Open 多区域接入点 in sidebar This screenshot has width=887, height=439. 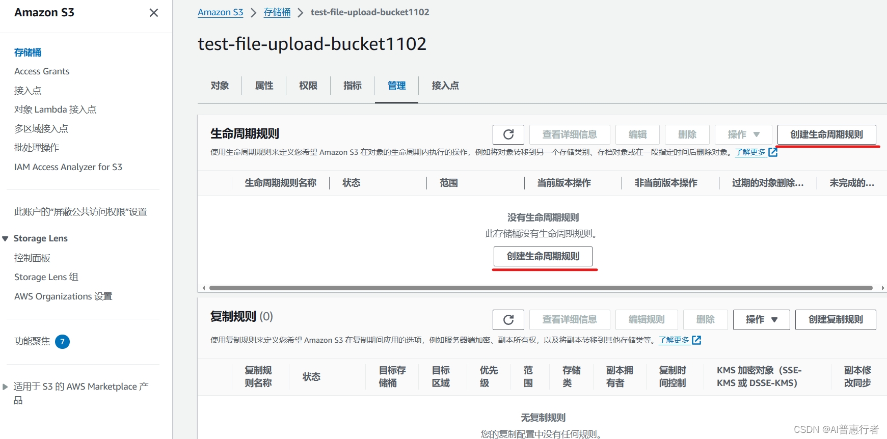[41, 129]
